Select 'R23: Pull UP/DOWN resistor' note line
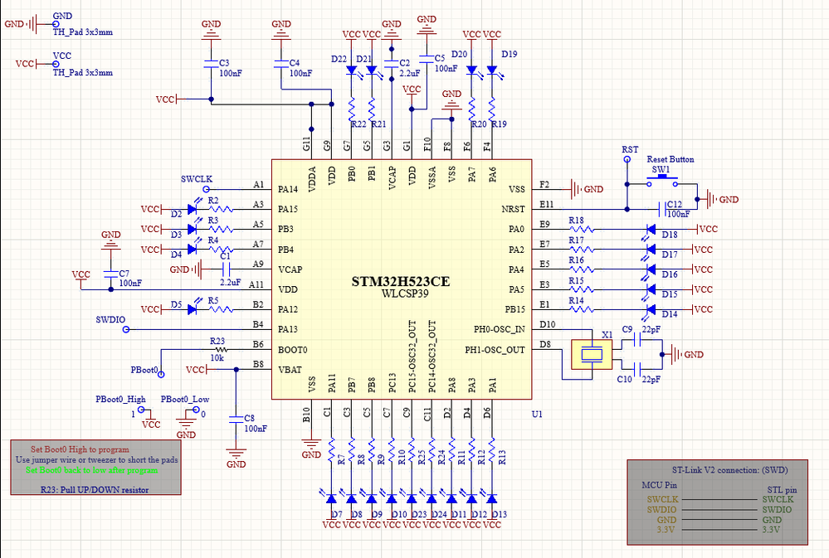 coord(95,490)
